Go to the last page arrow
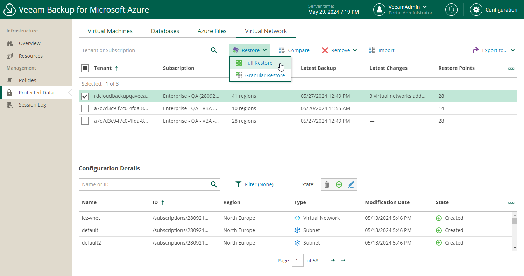The image size is (524, 276). [344, 260]
